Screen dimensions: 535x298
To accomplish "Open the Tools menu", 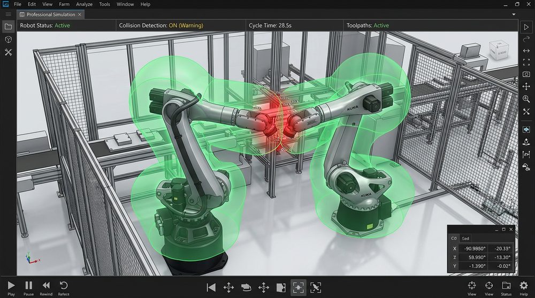I will point(104,4).
